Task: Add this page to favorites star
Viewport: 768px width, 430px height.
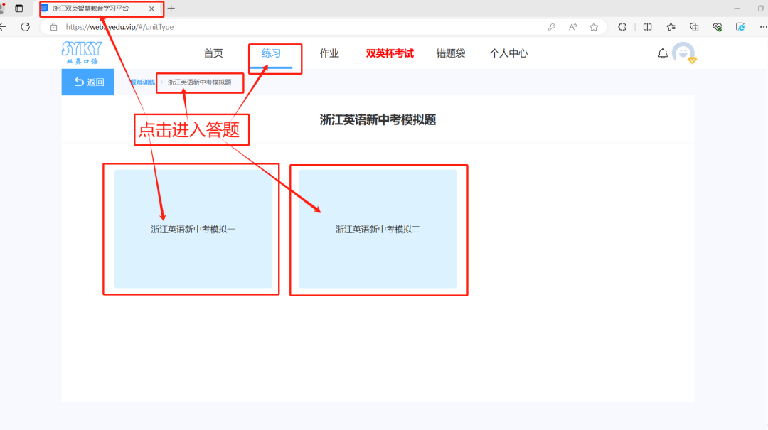Action: [594, 27]
